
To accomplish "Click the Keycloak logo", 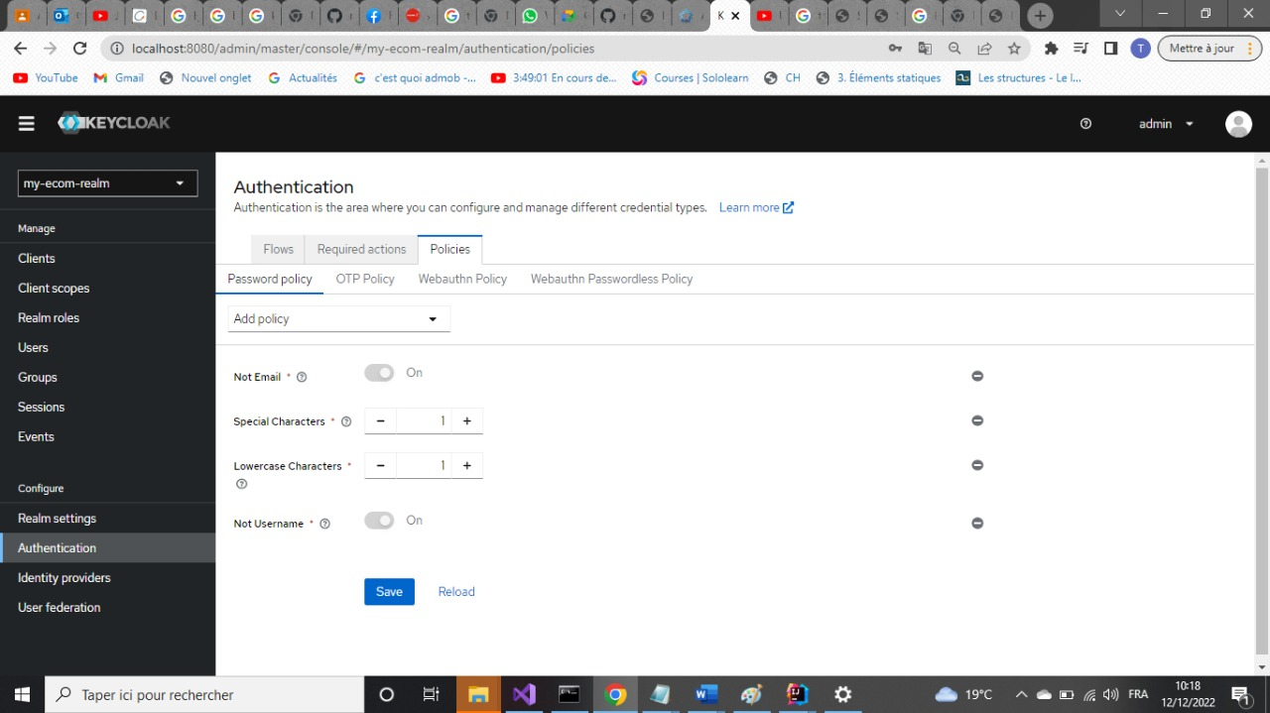I will (x=113, y=122).
